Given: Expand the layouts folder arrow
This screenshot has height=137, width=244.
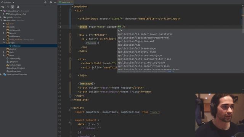Looking at the screenshot, I should point(4,33).
